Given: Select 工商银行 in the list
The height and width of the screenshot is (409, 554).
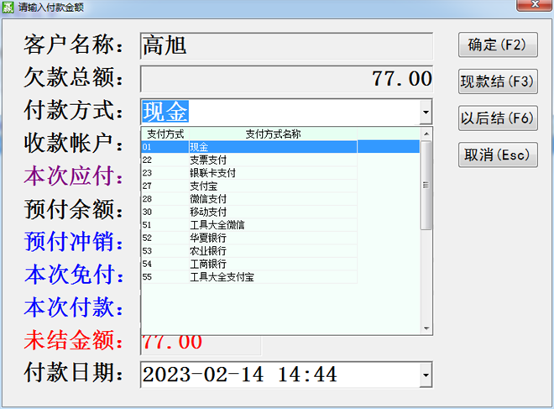Looking at the screenshot, I should pyautogui.click(x=249, y=264).
